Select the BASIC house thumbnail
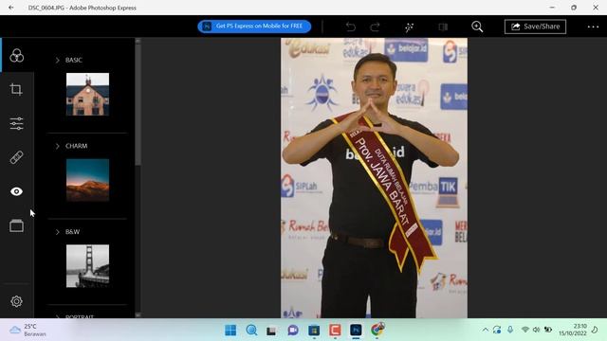The image size is (607, 341). click(x=87, y=94)
